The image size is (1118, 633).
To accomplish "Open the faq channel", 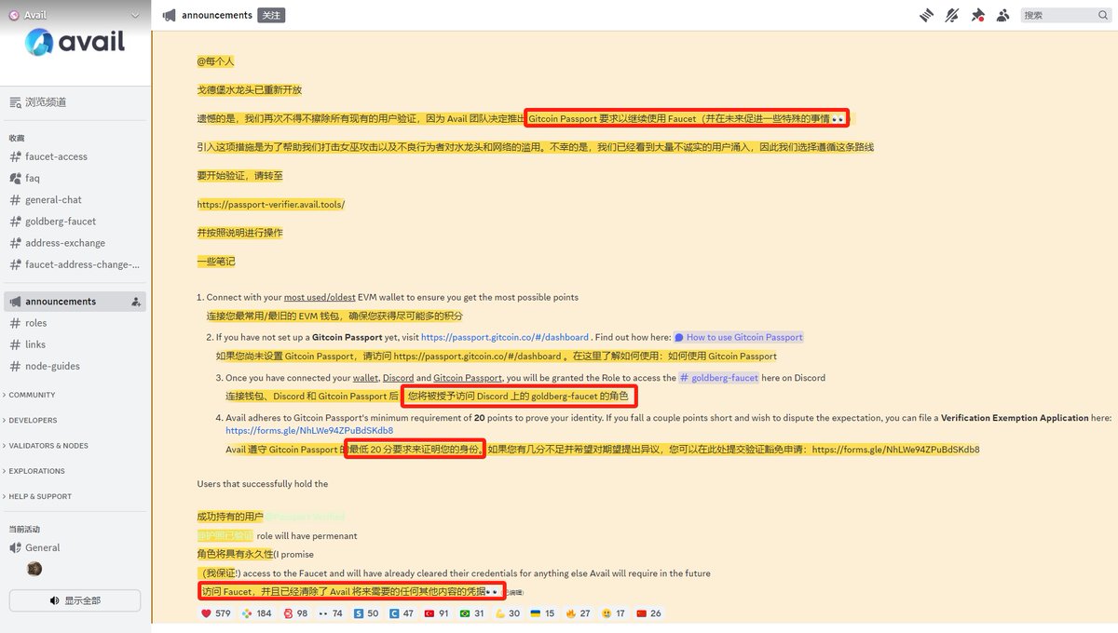I will 75,178.
